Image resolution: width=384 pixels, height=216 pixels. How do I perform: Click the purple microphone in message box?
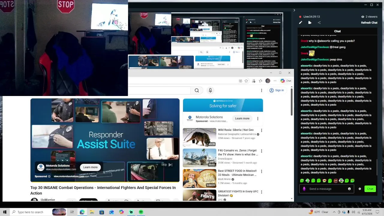304,189
